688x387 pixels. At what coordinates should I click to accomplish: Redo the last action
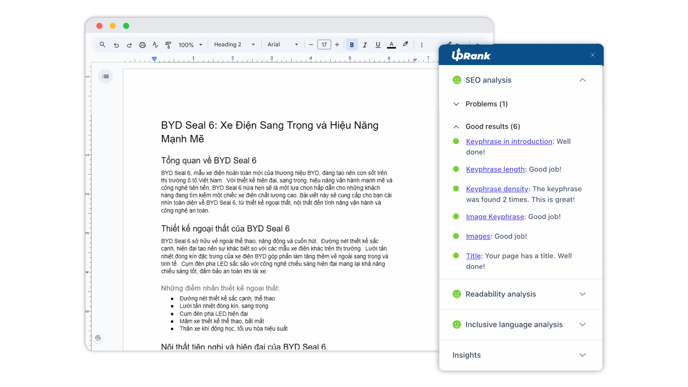click(x=129, y=45)
